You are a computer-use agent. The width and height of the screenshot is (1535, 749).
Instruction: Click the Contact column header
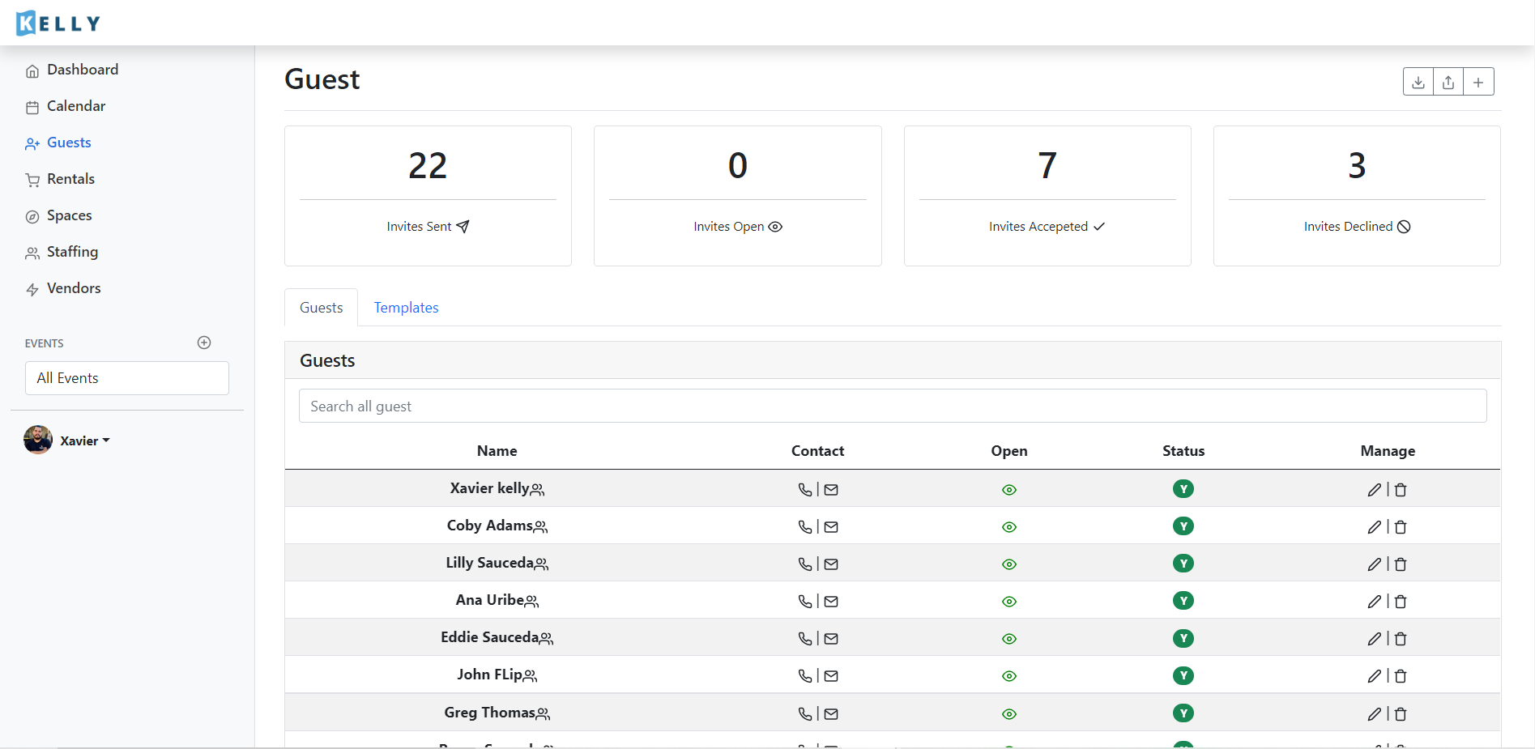(817, 451)
